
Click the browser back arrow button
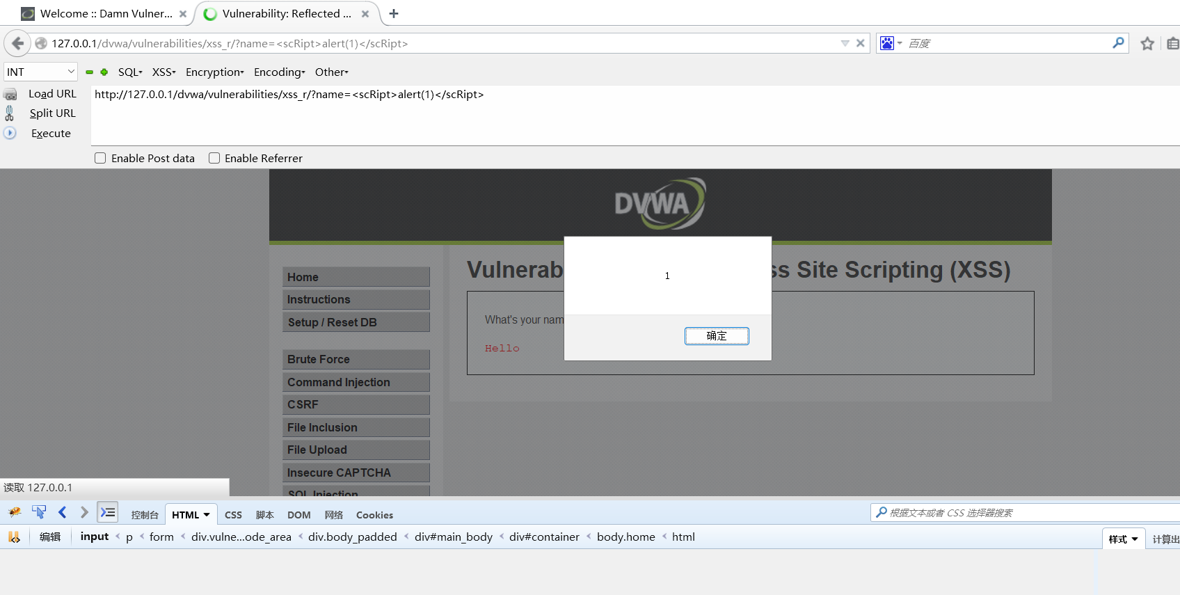18,43
